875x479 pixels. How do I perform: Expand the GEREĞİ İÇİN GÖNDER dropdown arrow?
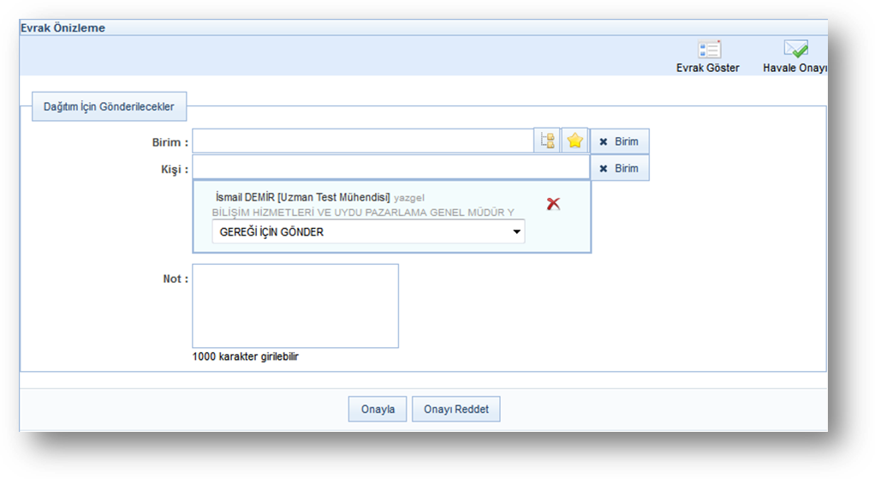click(x=517, y=231)
